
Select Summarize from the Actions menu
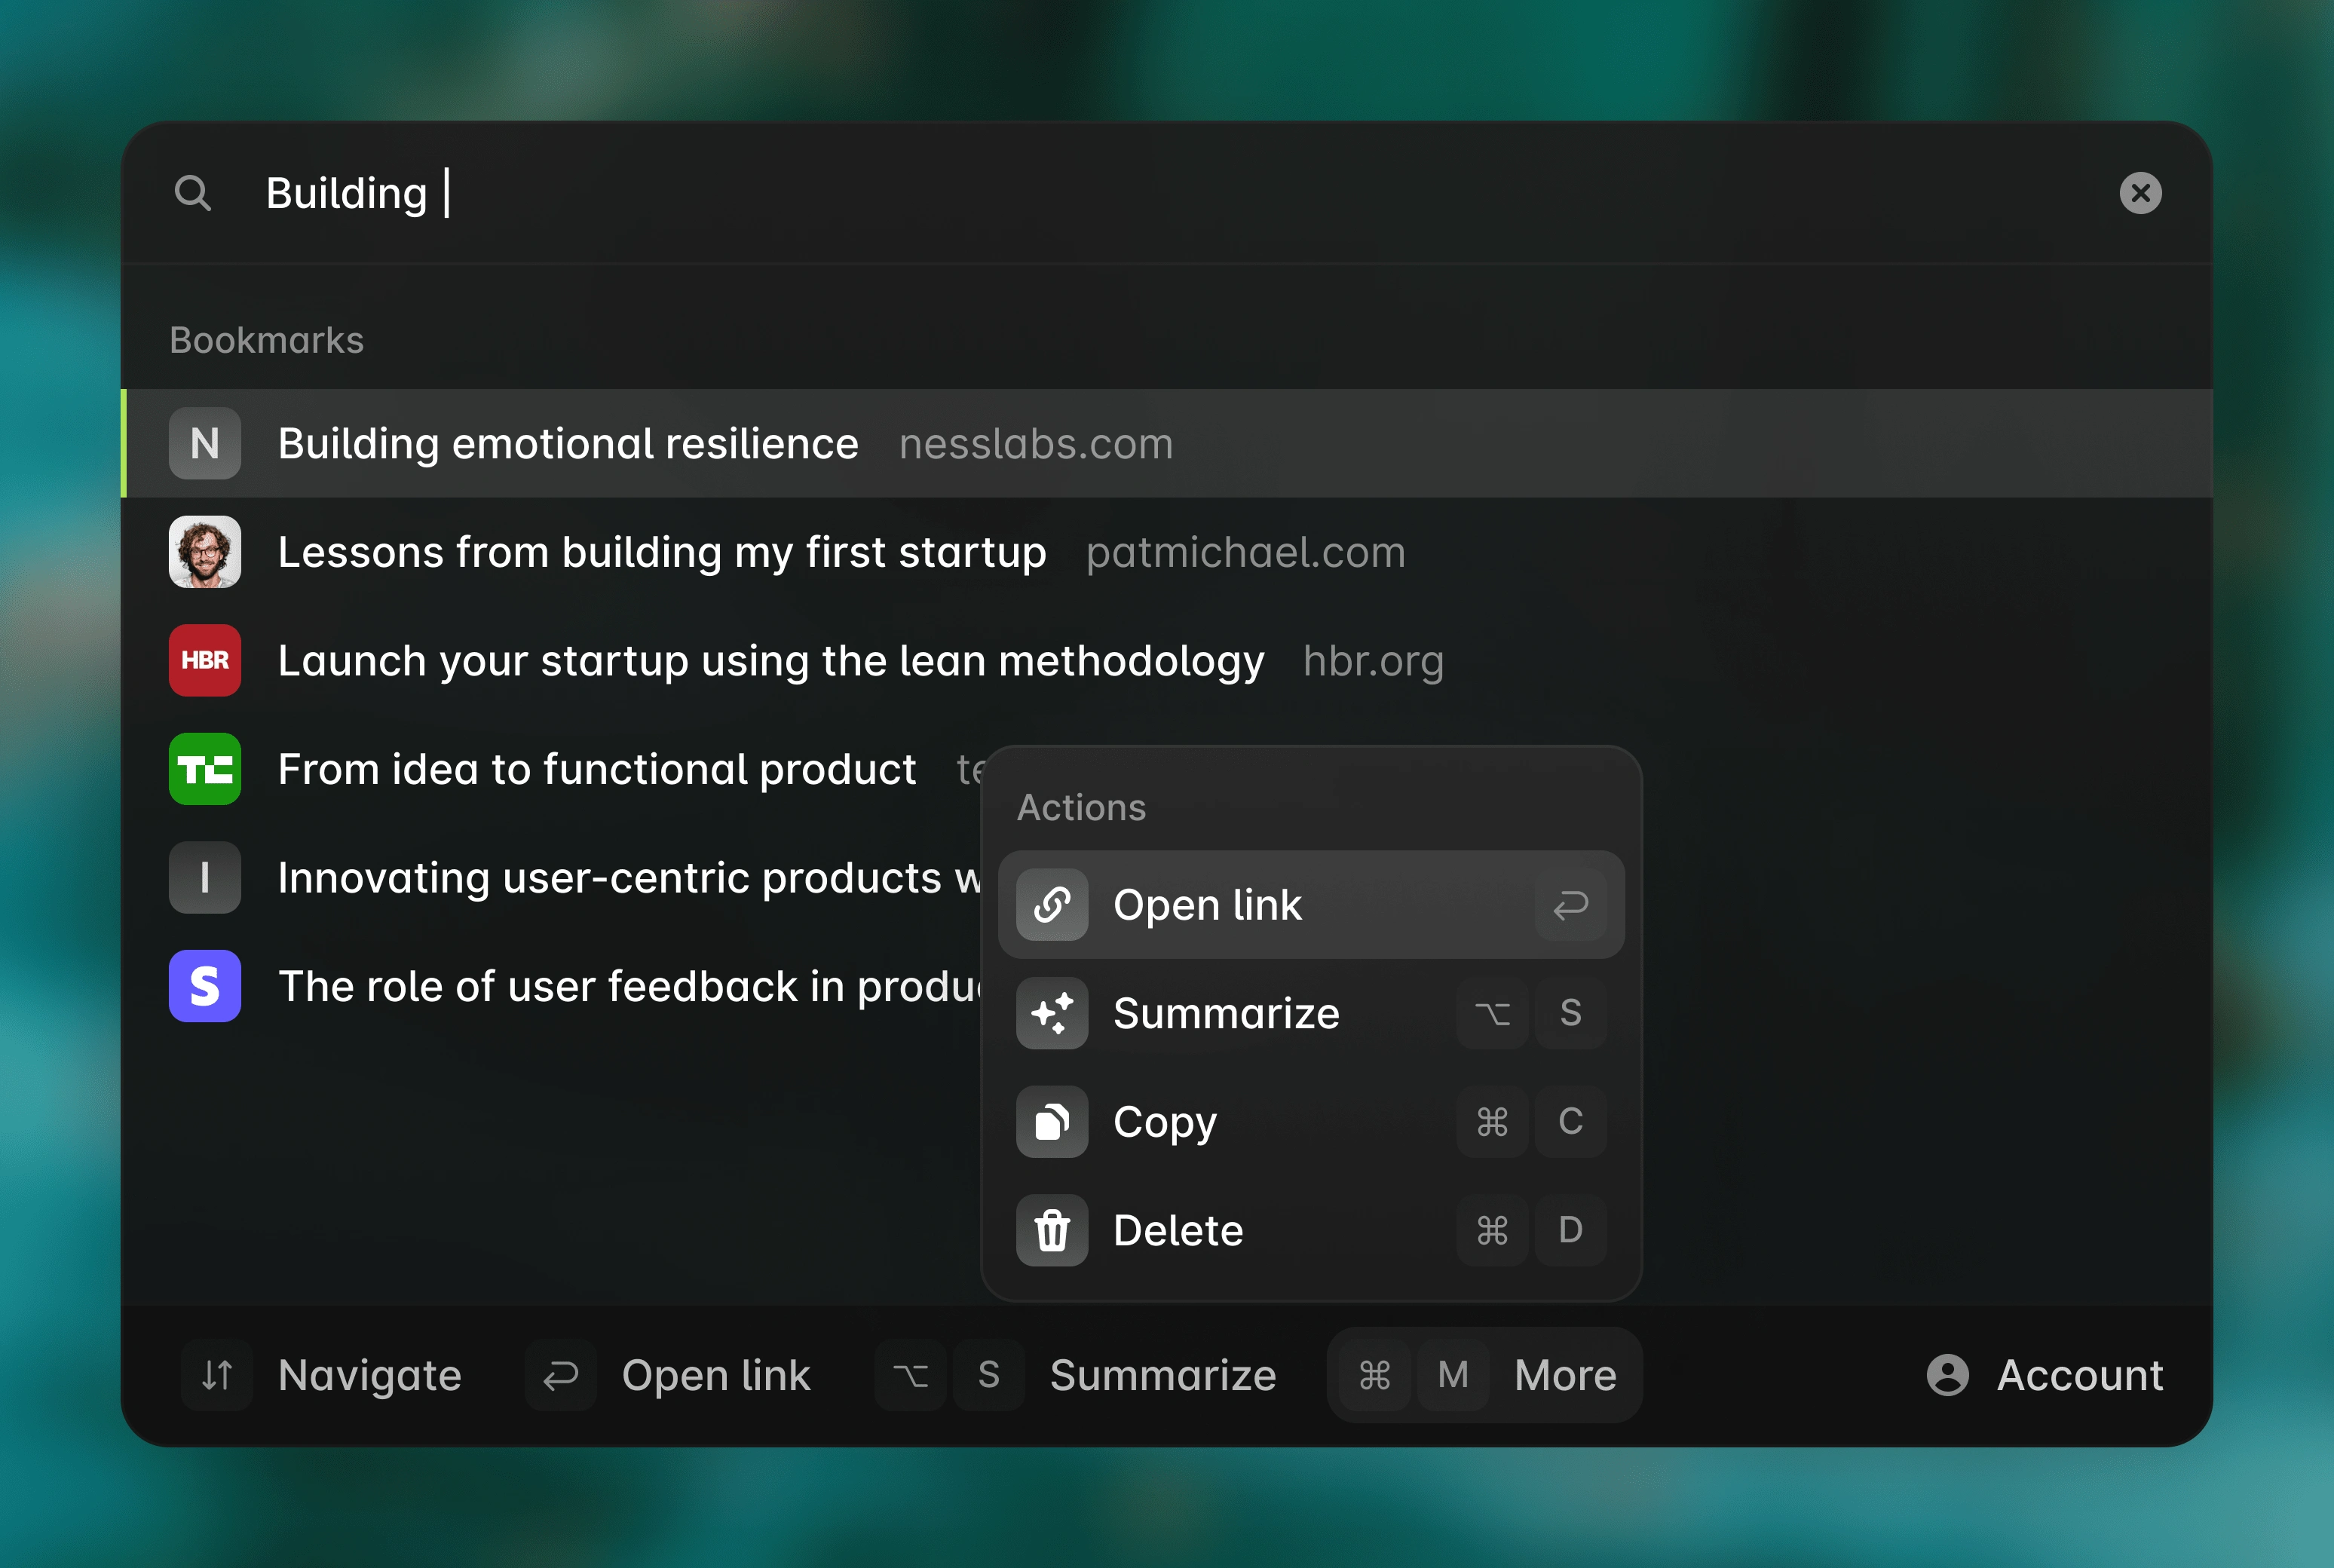pos(1226,1013)
